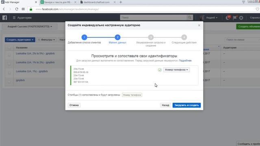Click Загрузить и создать button

click(x=186, y=105)
